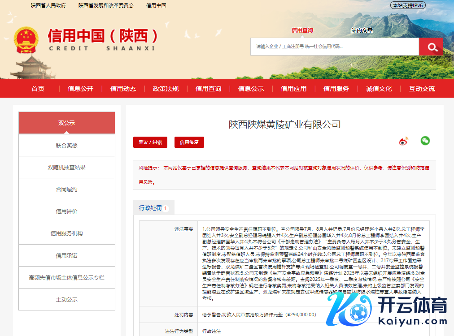
Task: Open 信息公开 navigation menu
Action: coord(80,89)
